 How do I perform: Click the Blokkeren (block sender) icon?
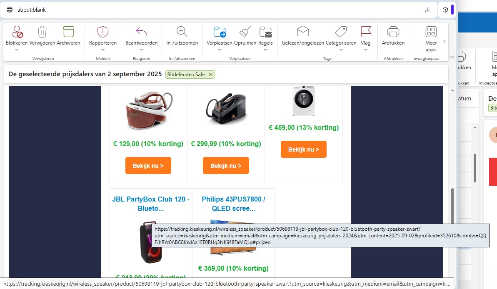(17, 32)
